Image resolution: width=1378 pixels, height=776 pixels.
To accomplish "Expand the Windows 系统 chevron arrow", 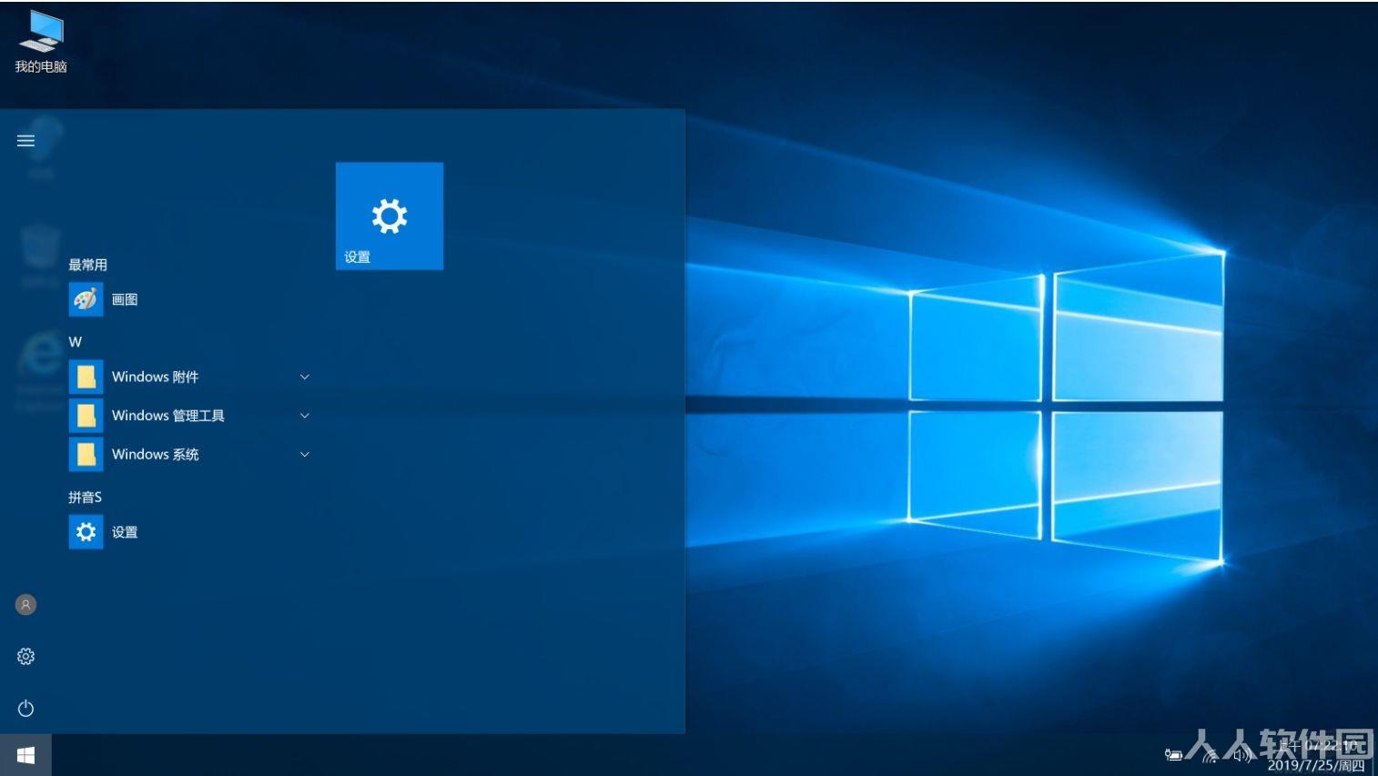I will click(x=305, y=454).
